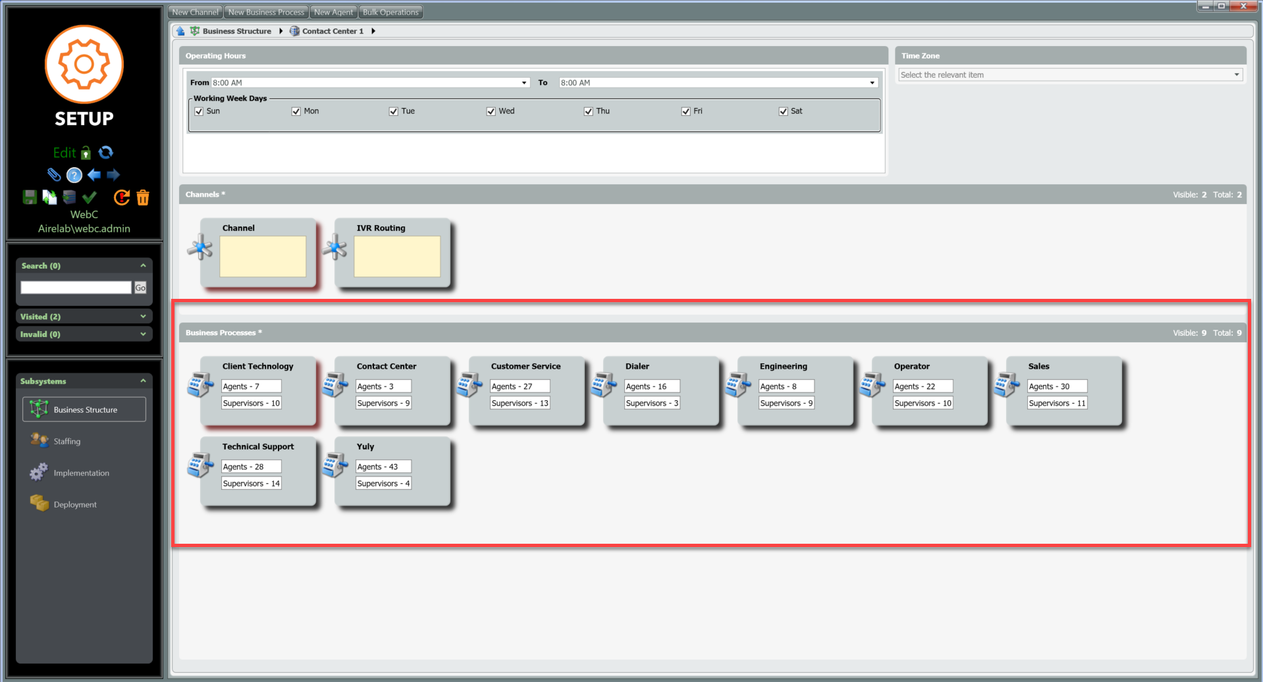Click the paperclip attachment icon
This screenshot has width=1263, height=682.
(54, 174)
